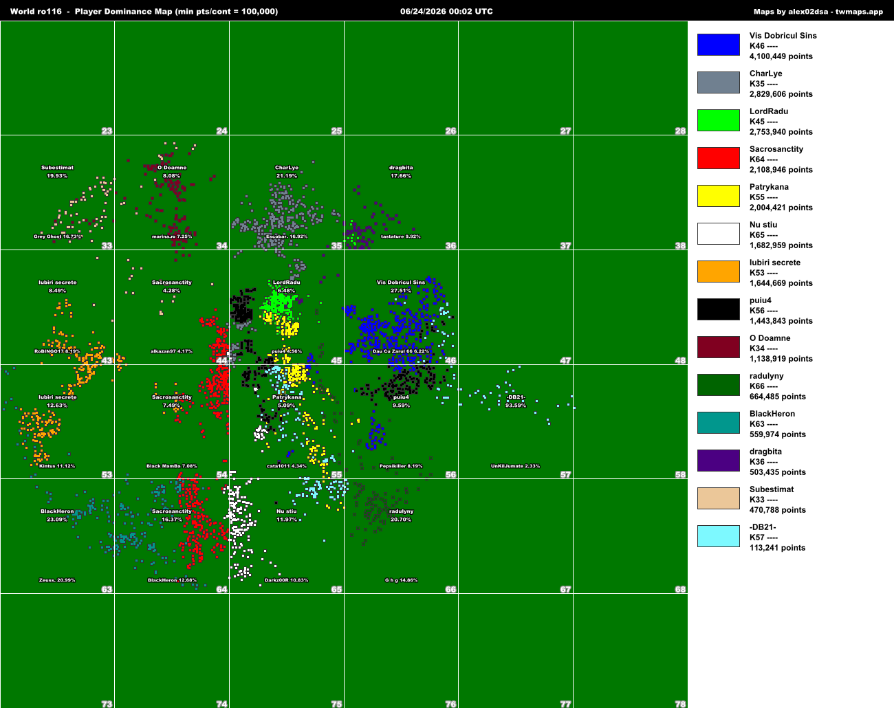Image resolution: width=894 pixels, height=708 pixels.
Task: Click the black puiu4 legend swatch
Action: pyautogui.click(x=719, y=309)
